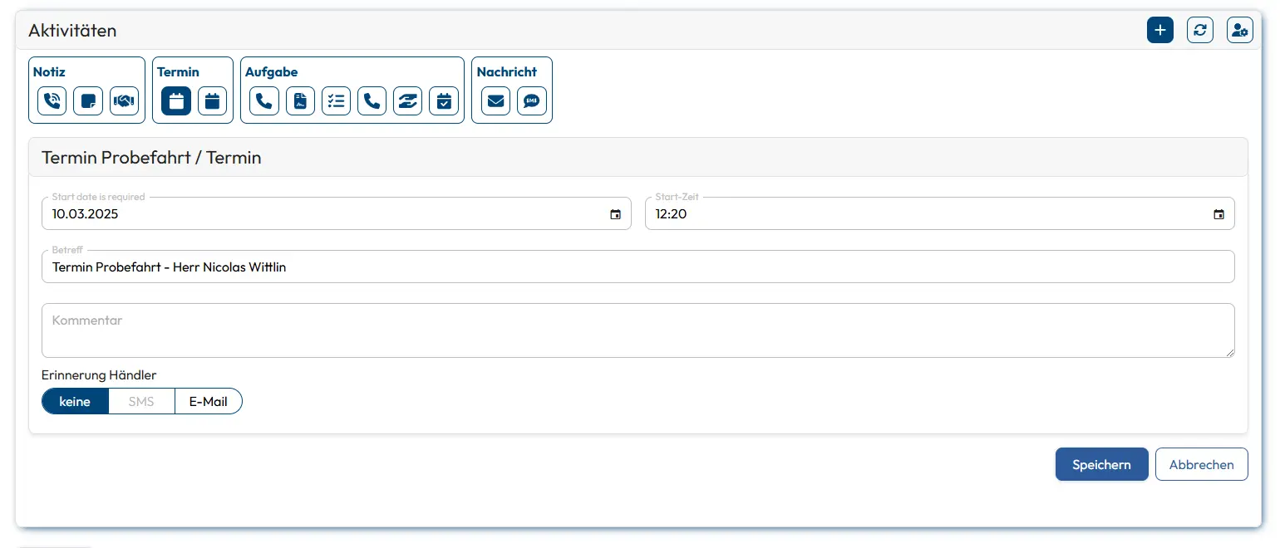Select the SMS reminder option
1280x548 pixels.
click(x=141, y=401)
